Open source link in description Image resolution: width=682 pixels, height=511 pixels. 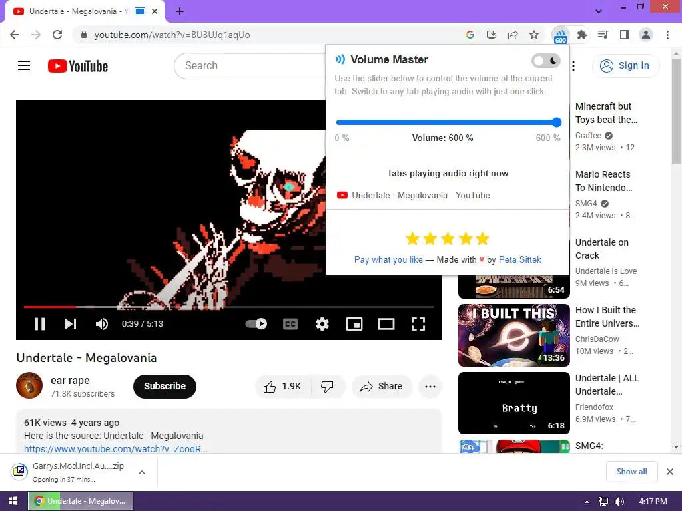[116, 448]
